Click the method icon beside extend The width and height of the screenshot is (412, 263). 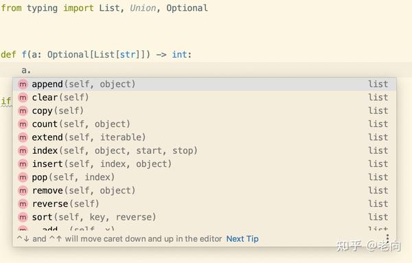pos(23,137)
